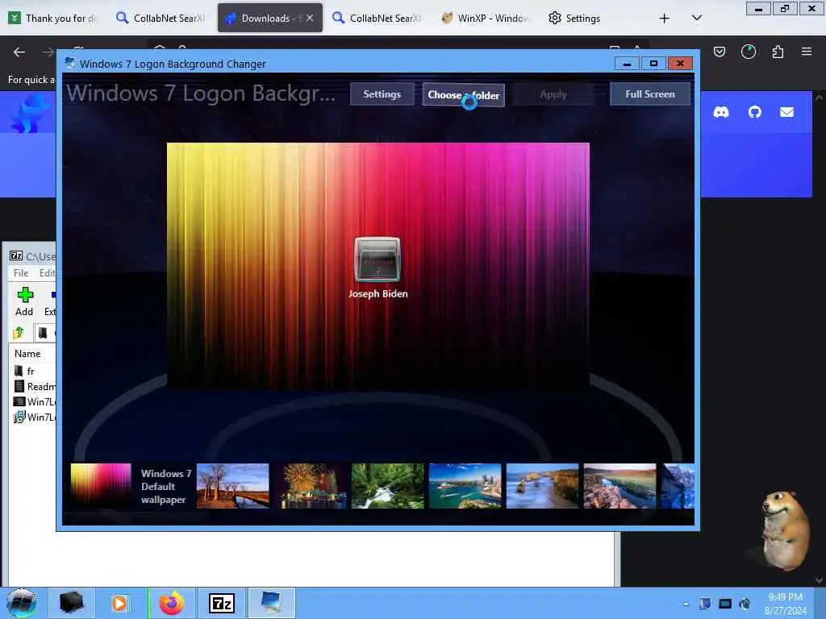This screenshot has height=619, width=826.
Task: Show hidden system tray icons
Action: click(x=686, y=604)
